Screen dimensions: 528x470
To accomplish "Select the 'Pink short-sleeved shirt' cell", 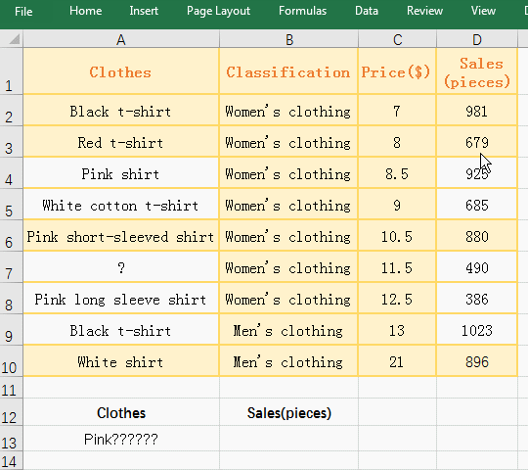I will click(x=121, y=236).
